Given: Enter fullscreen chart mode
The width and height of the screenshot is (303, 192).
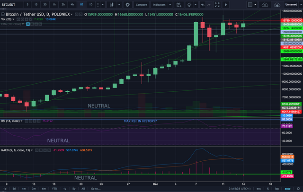Looking at the screenshot, I should coord(217,5).
